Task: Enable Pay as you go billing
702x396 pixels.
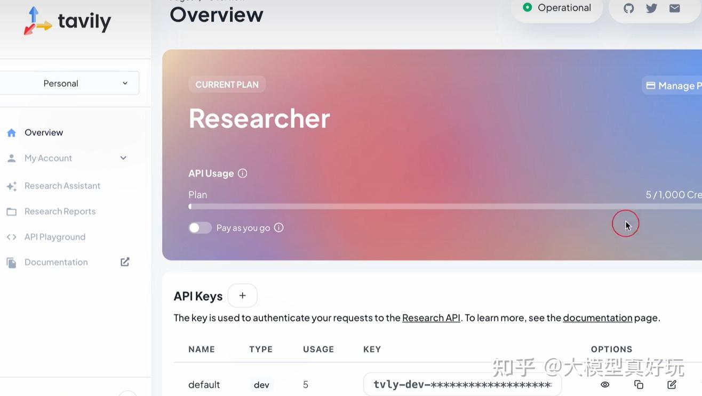Action: 200,227
